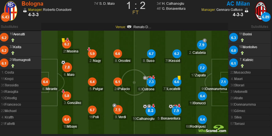Open the Bologna team name link
The width and height of the screenshot is (272, 136).
[x=32, y=4]
